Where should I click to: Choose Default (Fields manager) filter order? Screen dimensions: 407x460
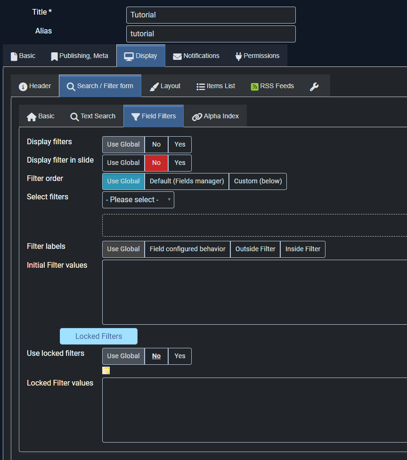click(x=187, y=181)
